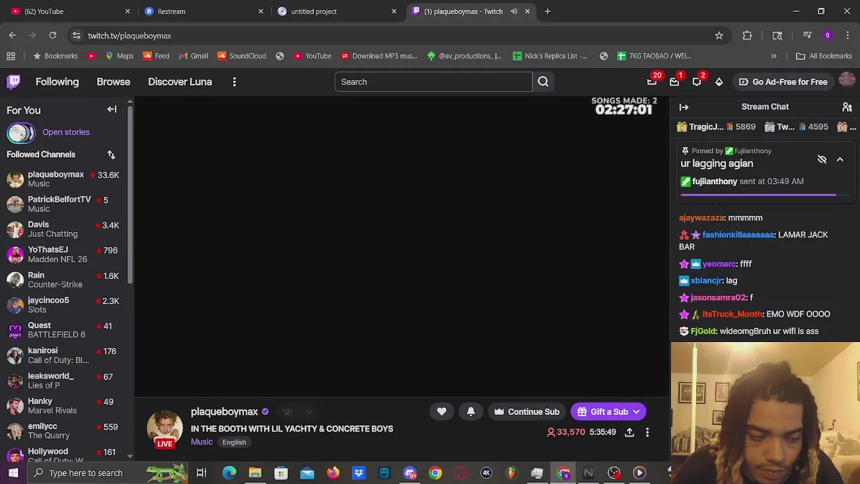The image size is (860, 484).
Task: Open Davis Just Chatting channel
Action: 63,229
